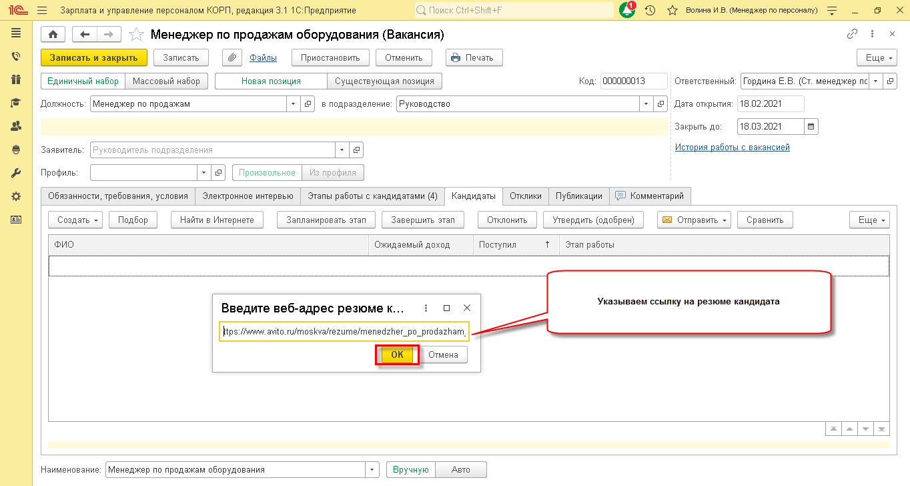Set the name mode to Авто
This screenshot has width=910, height=486.
(461, 470)
